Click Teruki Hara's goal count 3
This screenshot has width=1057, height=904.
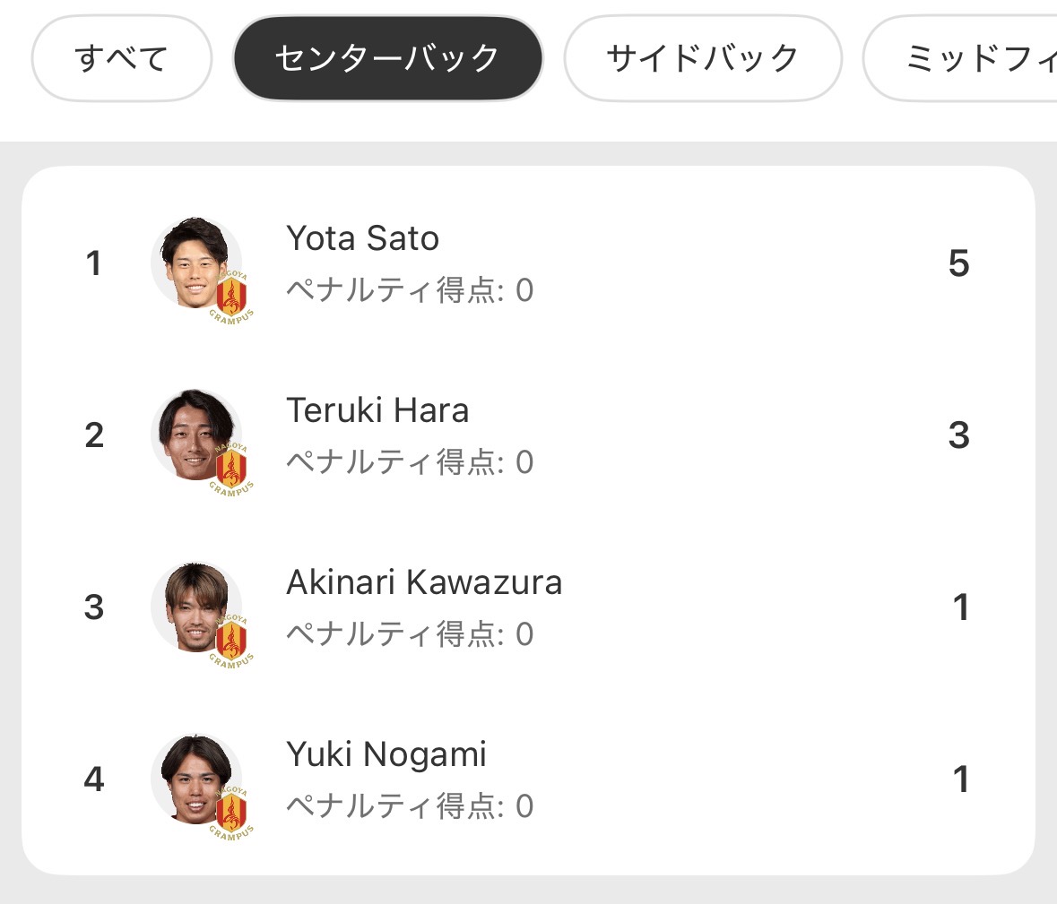click(x=958, y=435)
